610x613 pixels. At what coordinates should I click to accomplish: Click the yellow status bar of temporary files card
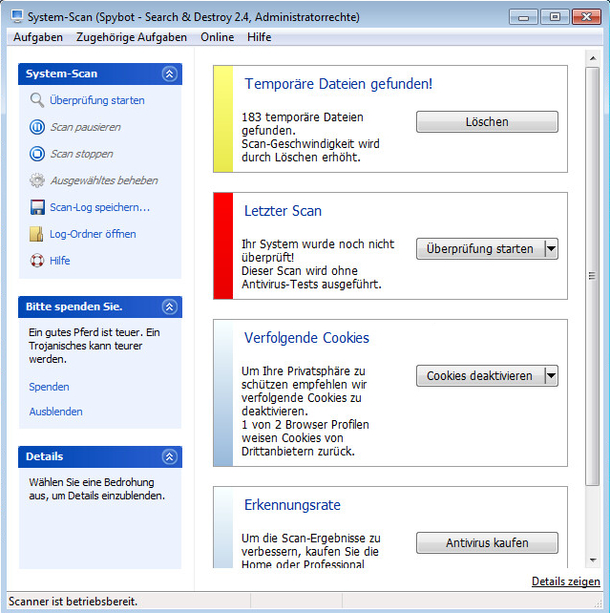[x=223, y=118]
